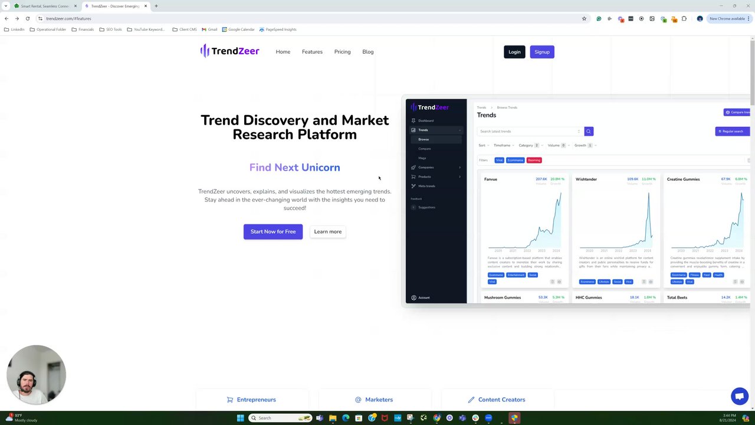Open the Chrome Extensions puzzle icon
The image size is (755, 425).
point(684,18)
